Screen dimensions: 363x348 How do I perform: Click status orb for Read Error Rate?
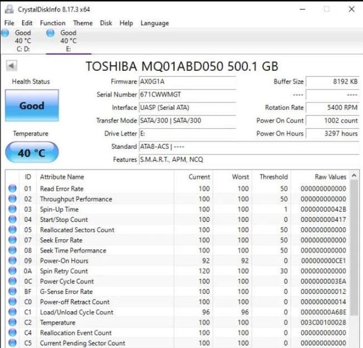(x=12, y=188)
